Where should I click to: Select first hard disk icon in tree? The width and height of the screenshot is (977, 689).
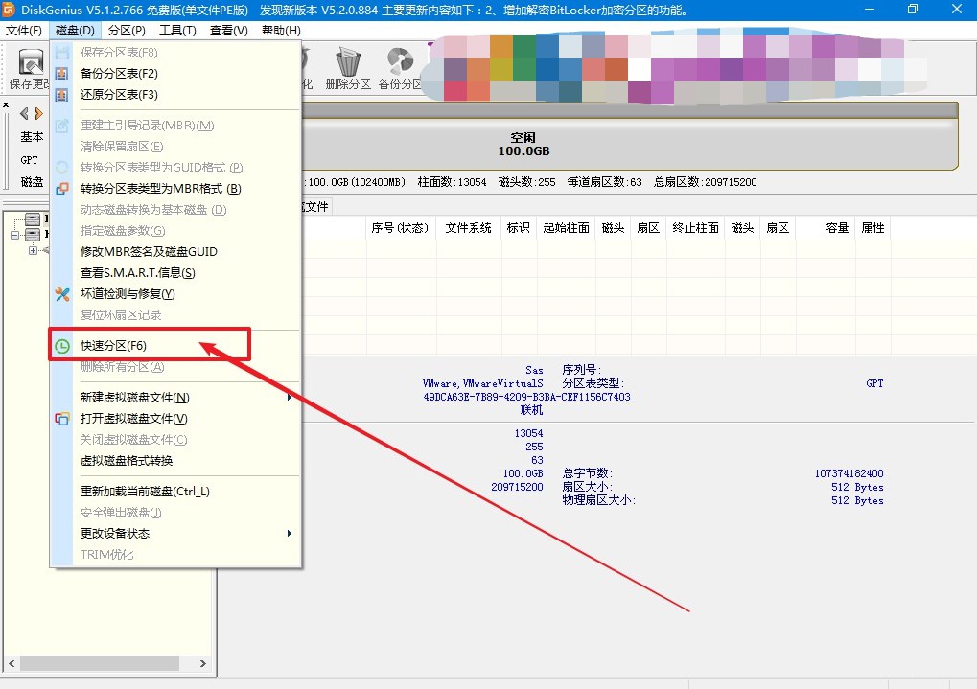[x=33, y=218]
